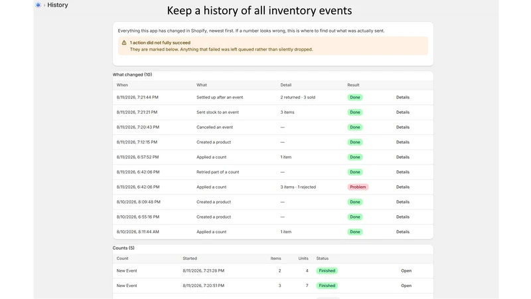Open Details for Settled up after an event
The width and height of the screenshot is (531, 299).
pyautogui.click(x=403, y=97)
